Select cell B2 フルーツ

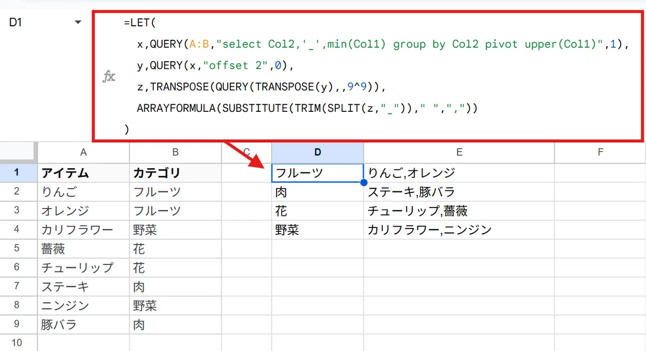pyautogui.click(x=175, y=192)
